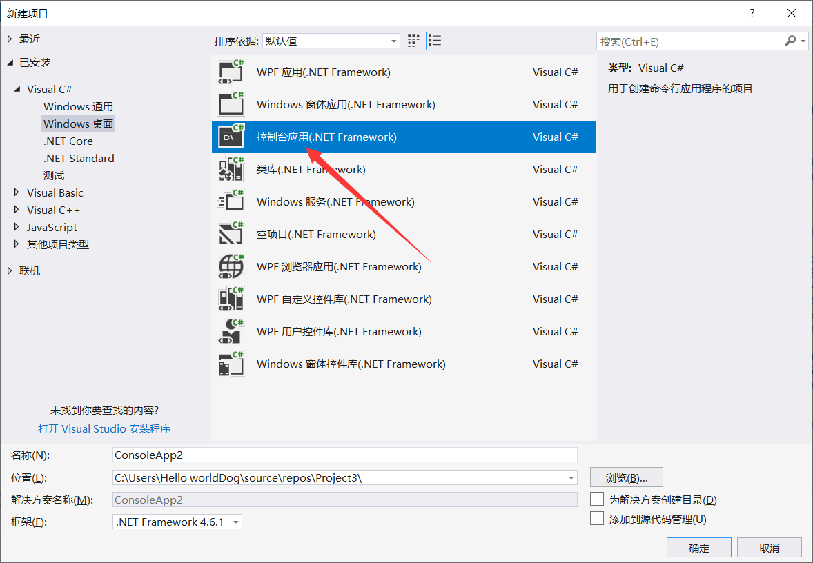The image size is (813, 563).
Task: Select 类库(.NET Framework) text row
Action: pyautogui.click(x=311, y=170)
